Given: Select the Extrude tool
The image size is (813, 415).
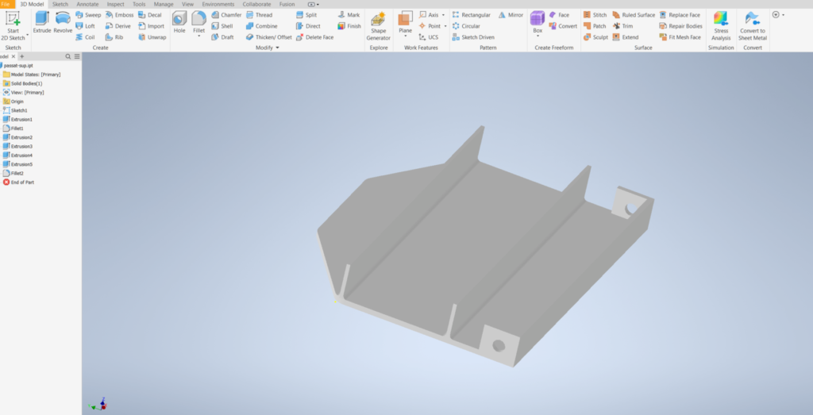Looking at the screenshot, I should pos(41,21).
